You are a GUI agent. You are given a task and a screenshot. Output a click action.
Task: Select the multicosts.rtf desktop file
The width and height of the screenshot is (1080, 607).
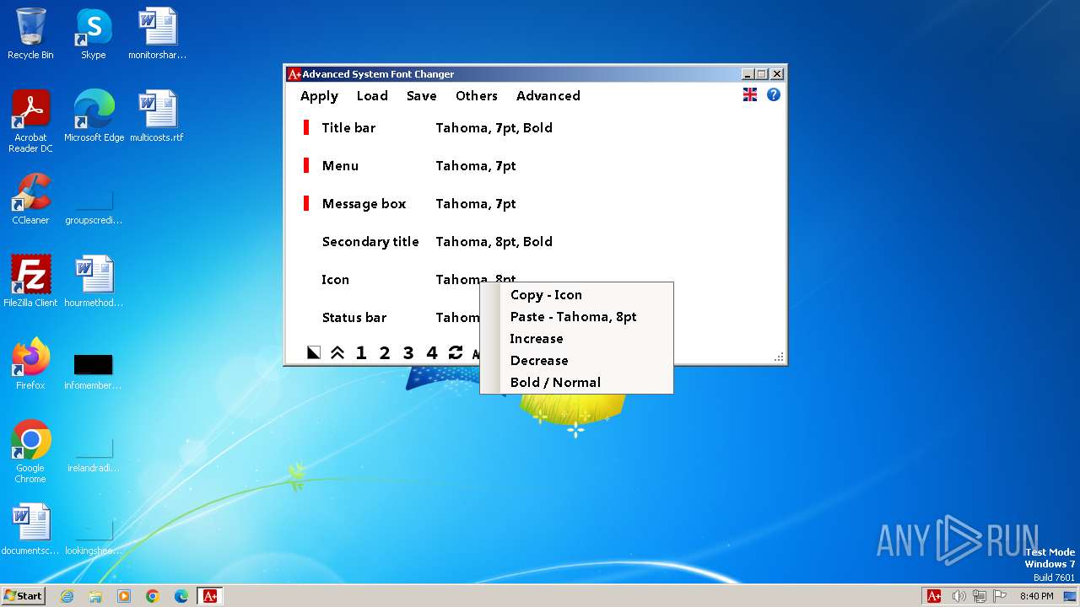(x=157, y=116)
